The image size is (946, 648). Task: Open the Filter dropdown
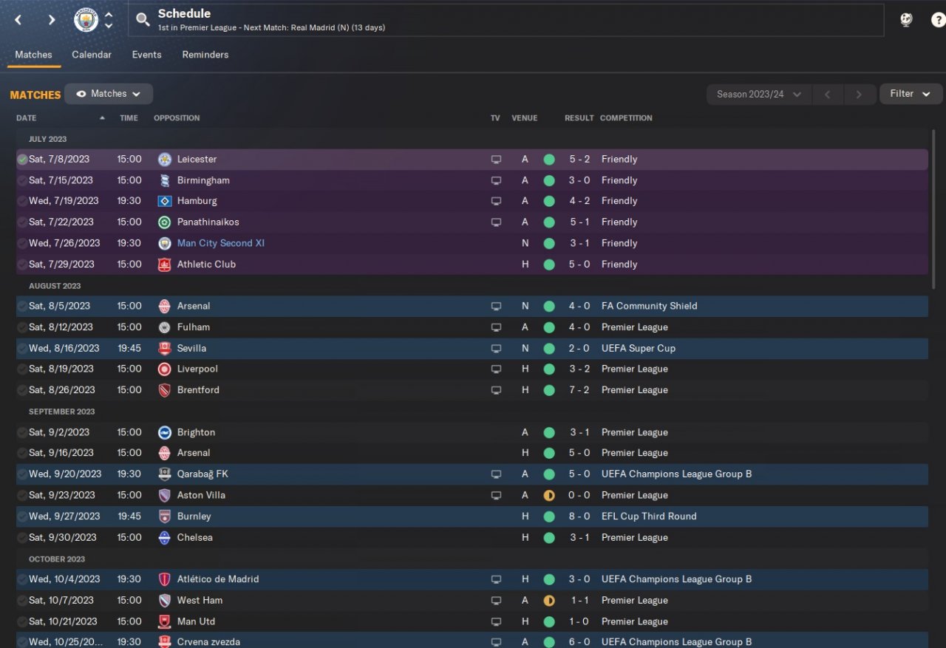click(x=911, y=94)
